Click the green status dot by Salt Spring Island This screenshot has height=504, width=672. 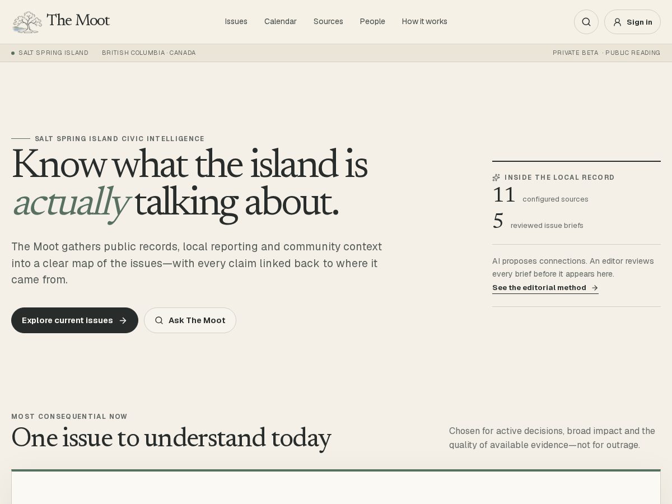tap(13, 53)
